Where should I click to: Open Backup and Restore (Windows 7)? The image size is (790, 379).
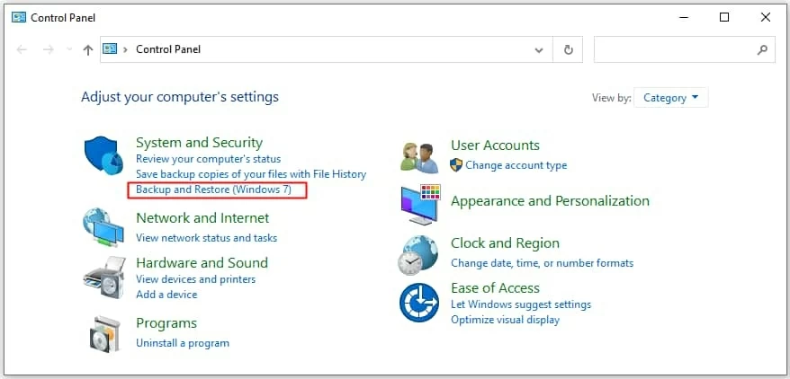[x=213, y=189]
